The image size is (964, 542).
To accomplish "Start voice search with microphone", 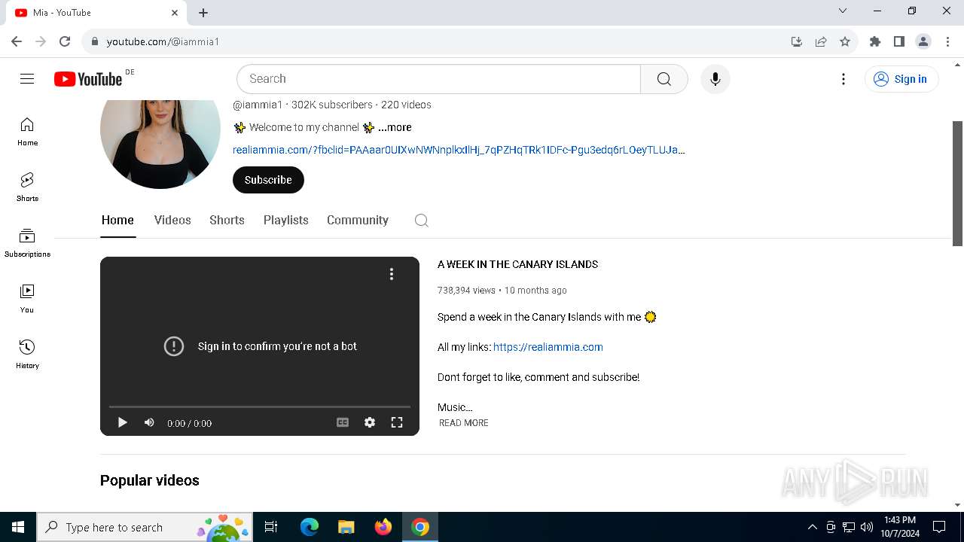I will [x=715, y=79].
